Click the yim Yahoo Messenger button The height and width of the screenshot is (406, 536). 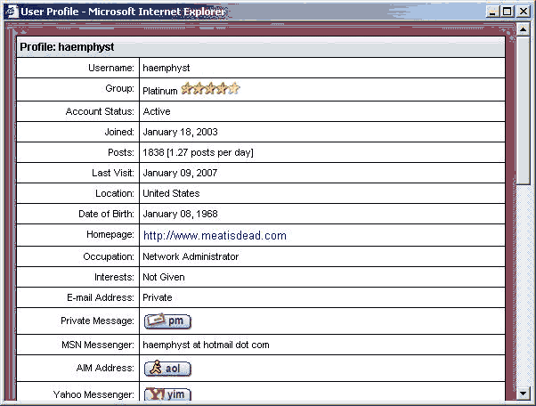point(167,394)
